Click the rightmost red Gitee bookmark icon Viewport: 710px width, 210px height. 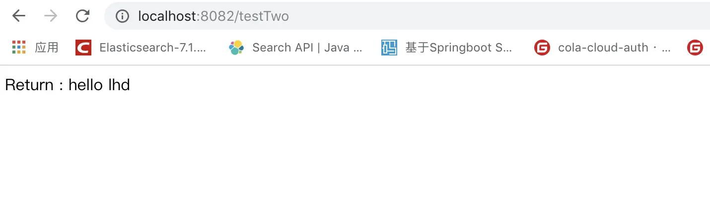pos(695,48)
